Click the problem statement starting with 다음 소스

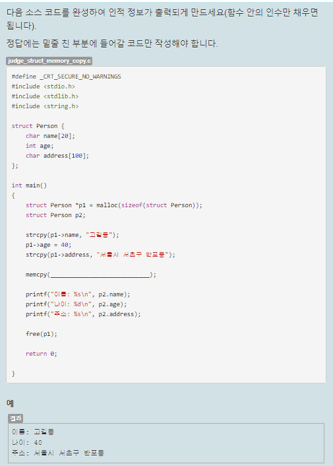tap(162, 18)
